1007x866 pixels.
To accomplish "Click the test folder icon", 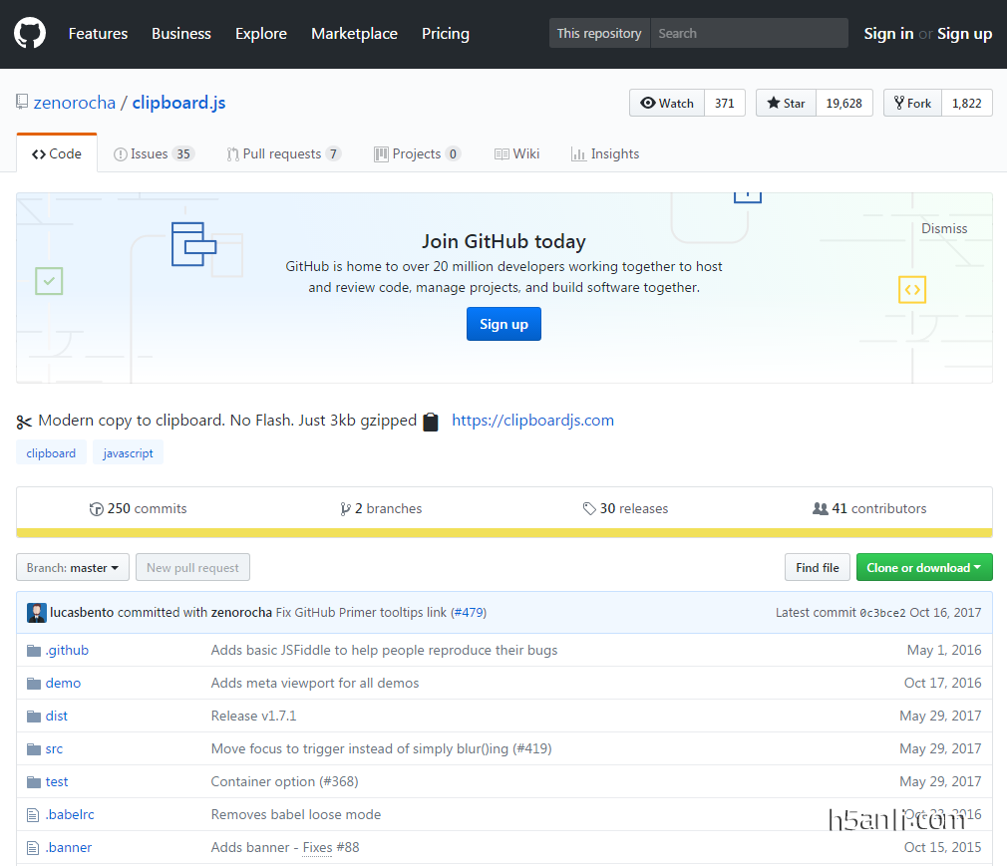I will click(33, 782).
